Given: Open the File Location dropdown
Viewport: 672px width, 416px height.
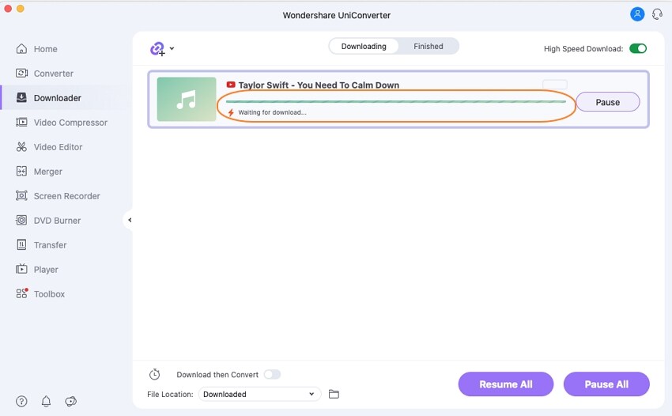Looking at the screenshot, I should tap(259, 394).
